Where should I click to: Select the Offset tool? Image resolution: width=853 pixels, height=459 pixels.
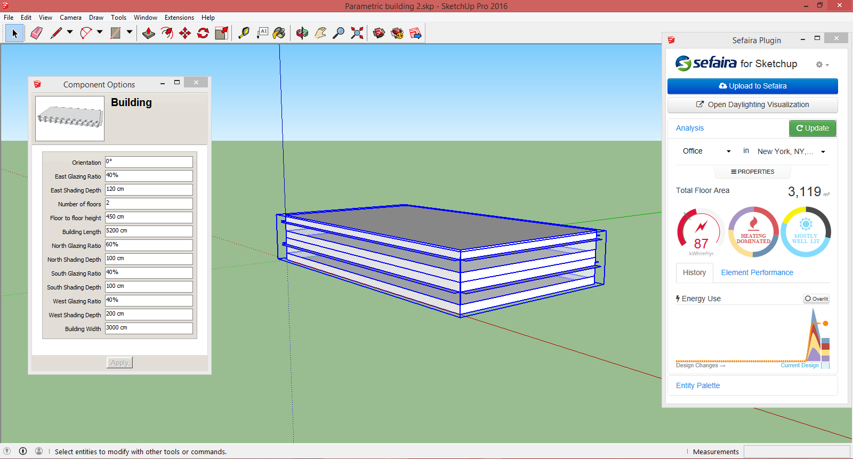tap(167, 34)
